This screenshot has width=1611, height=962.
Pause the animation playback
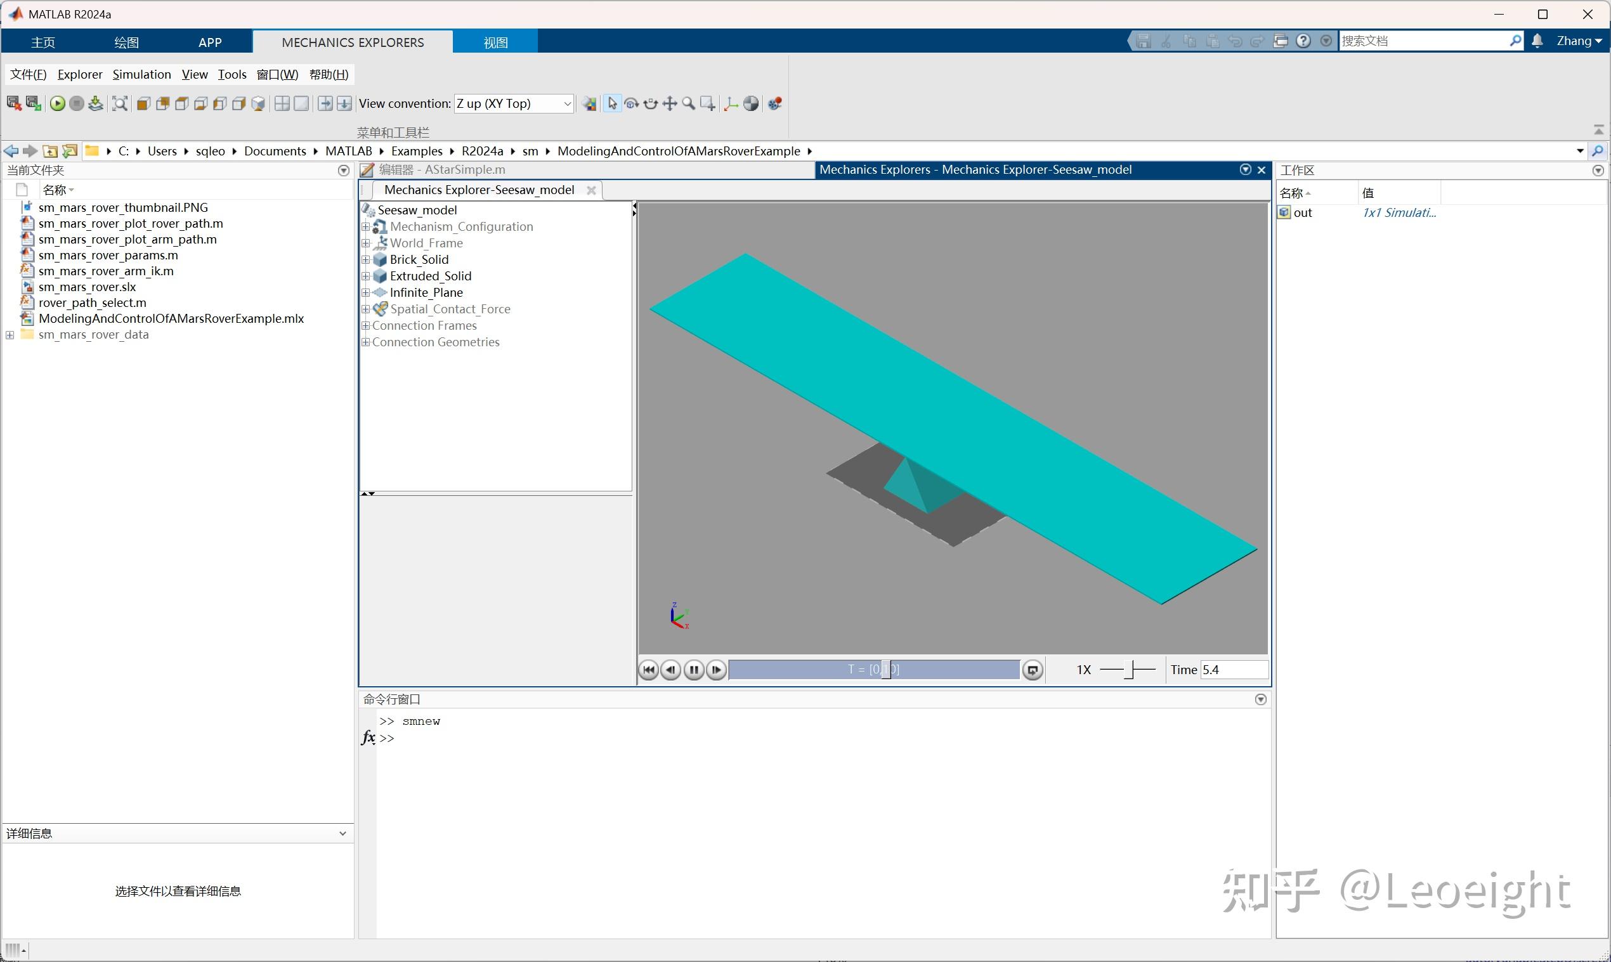click(x=694, y=670)
